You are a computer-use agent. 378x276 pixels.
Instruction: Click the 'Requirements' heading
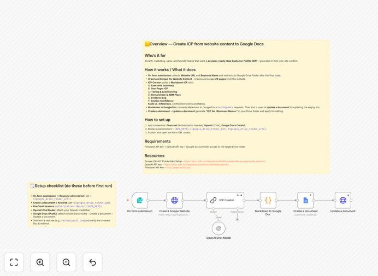coord(157,142)
